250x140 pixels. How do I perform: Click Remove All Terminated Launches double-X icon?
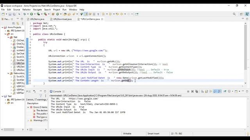tap(196, 91)
